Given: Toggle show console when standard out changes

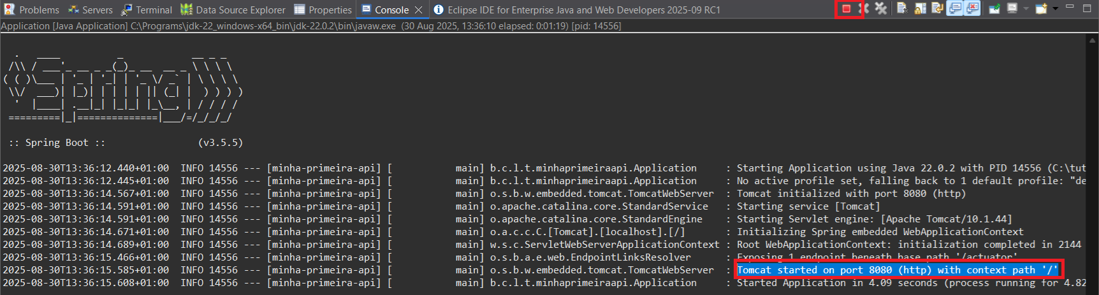Looking at the screenshot, I should [954, 9].
